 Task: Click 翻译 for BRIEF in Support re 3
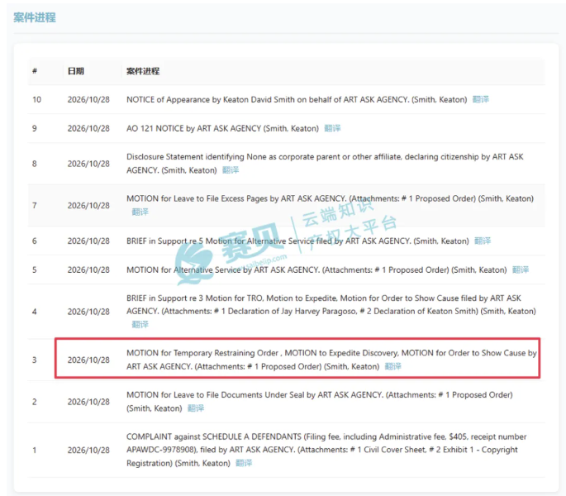140,324
